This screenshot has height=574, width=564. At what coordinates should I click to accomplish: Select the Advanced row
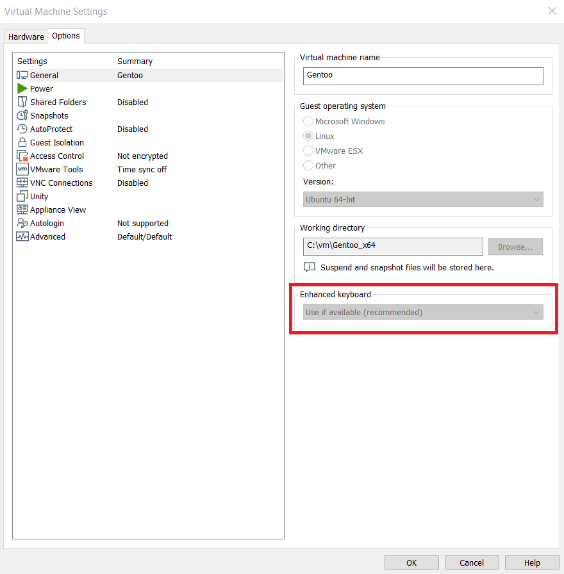pyautogui.click(x=148, y=237)
